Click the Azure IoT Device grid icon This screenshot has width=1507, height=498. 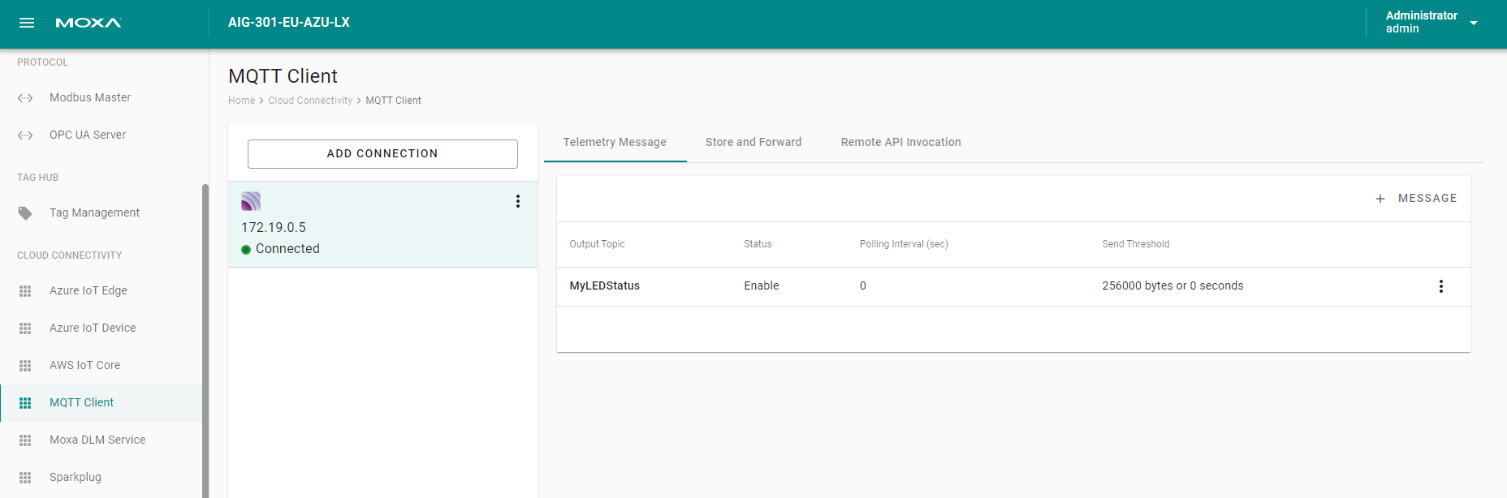point(25,328)
